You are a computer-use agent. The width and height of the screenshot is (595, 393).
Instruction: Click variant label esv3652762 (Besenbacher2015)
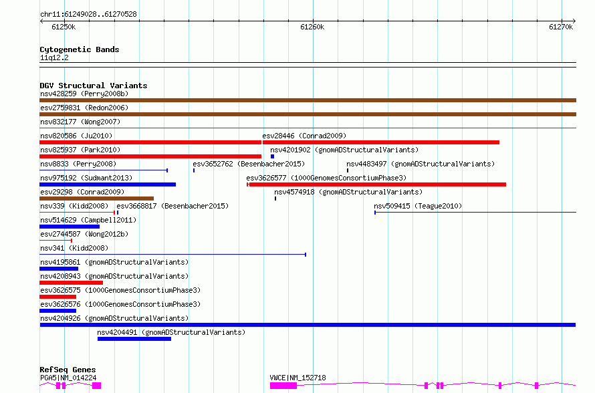249,164
